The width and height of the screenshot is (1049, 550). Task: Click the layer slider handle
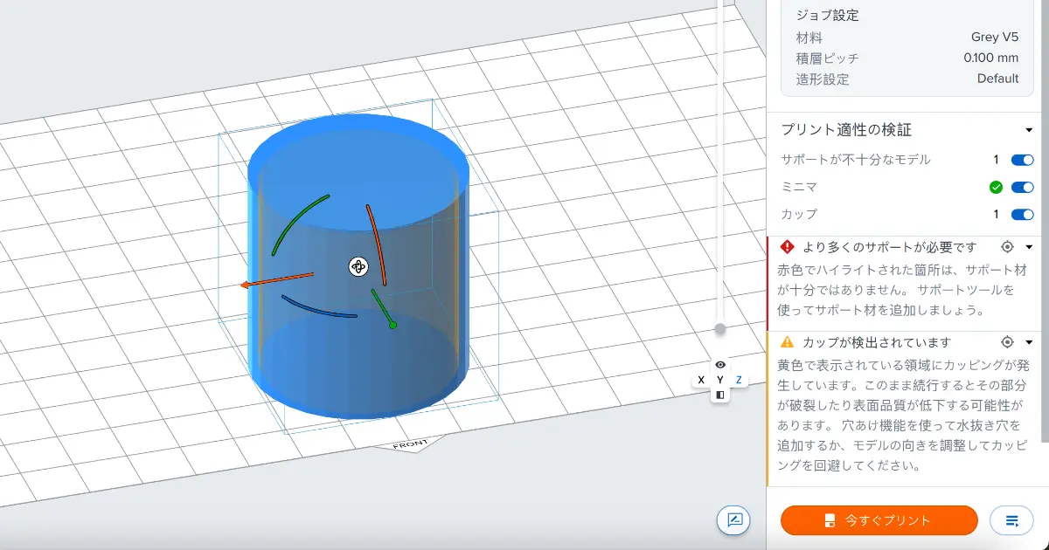pyautogui.click(x=720, y=329)
